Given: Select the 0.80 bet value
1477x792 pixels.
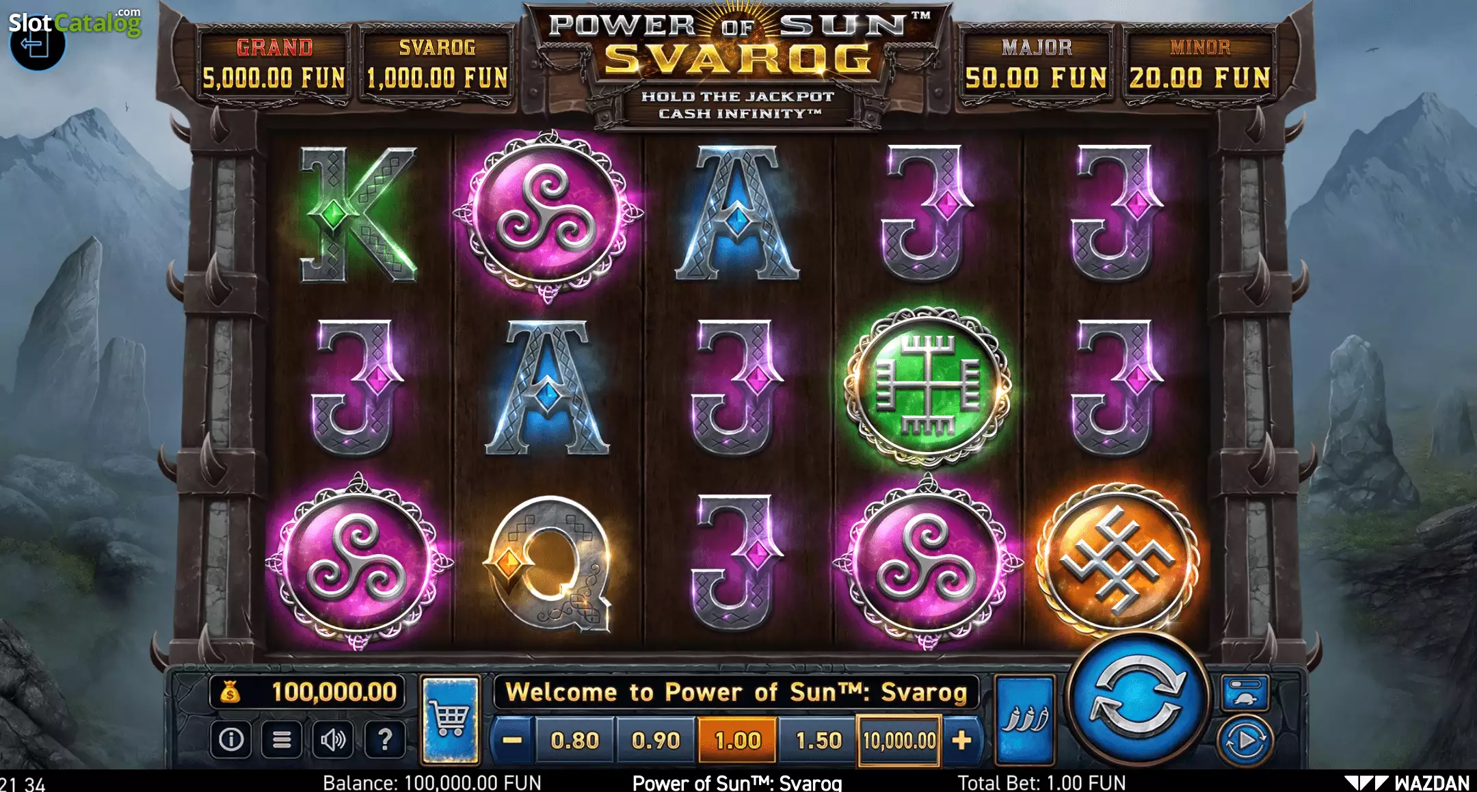Looking at the screenshot, I should (574, 740).
